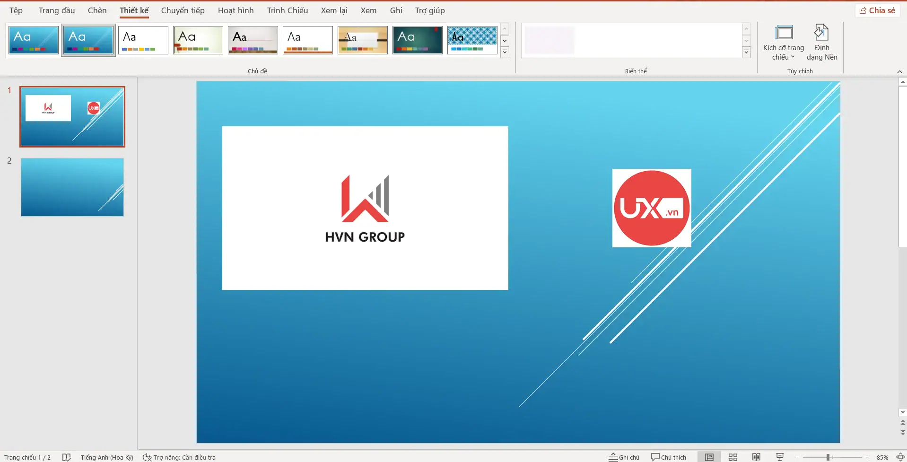This screenshot has height=462, width=907.
Task: Select the faint pink variant thumbnail
Action: pyautogui.click(x=549, y=40)
